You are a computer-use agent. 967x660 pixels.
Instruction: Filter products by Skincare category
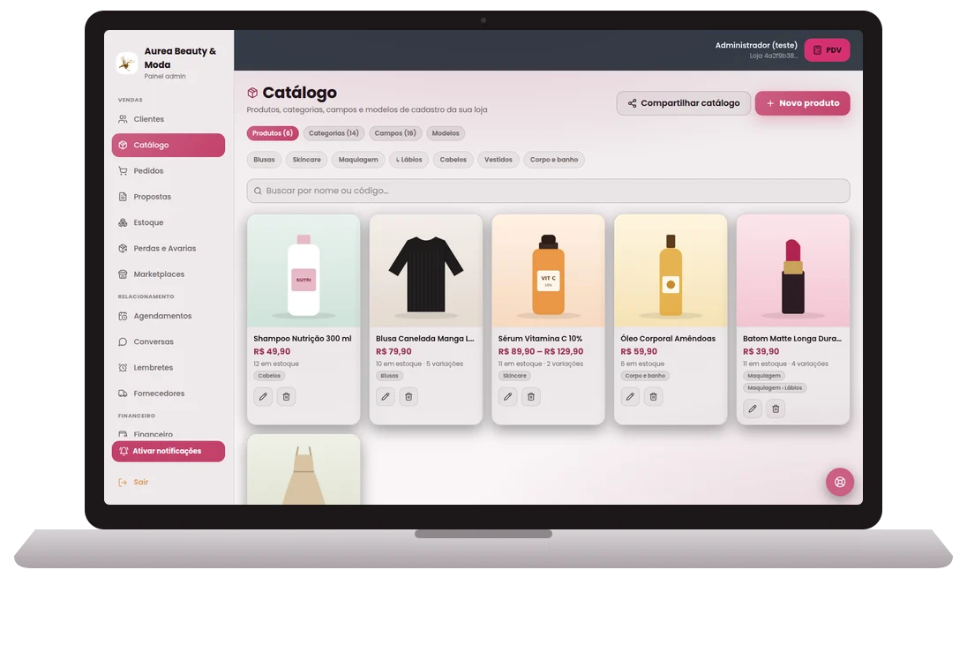[x=306, y=160]
